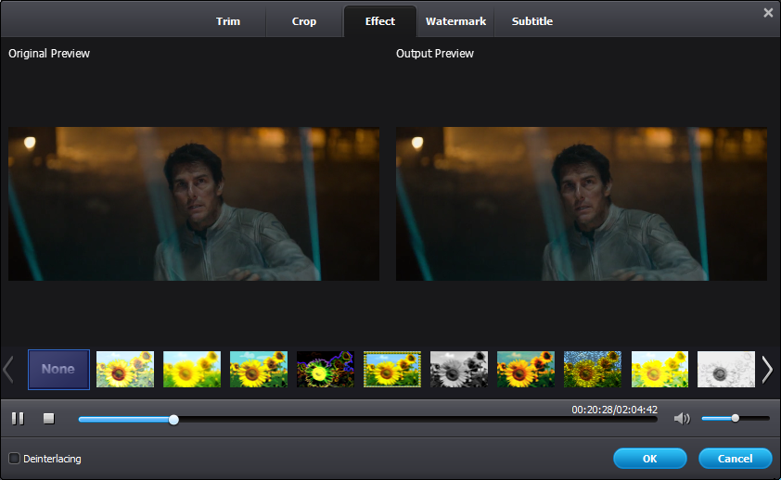
Task: Apply the teal-tinted sunflower effect
Action: (x=259, y=369)
